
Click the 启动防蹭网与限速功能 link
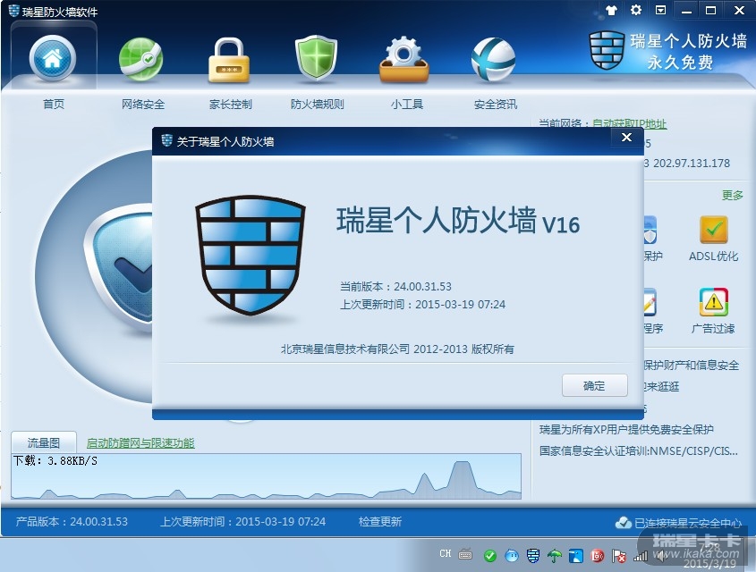pyautogui.click(x=140, y=443)
